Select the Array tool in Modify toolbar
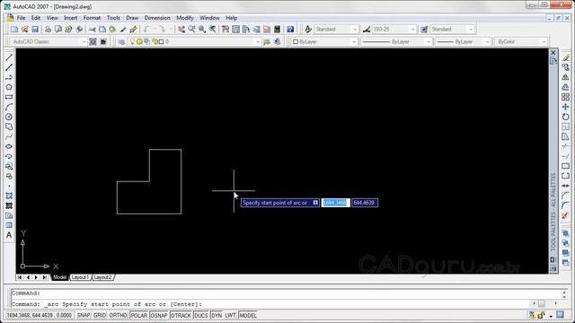 coord(565,97)
